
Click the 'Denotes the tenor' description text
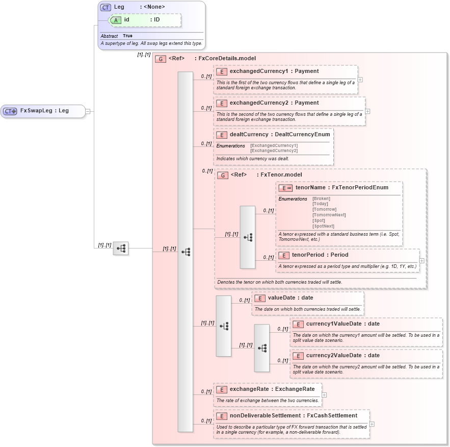279,282
